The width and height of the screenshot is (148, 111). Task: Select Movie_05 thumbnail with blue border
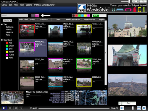point(56,47)
